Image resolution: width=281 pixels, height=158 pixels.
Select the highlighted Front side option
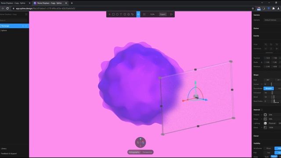(x=274, y=157)
